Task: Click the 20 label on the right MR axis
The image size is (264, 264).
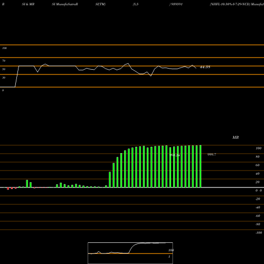Action: pos(258,182)
